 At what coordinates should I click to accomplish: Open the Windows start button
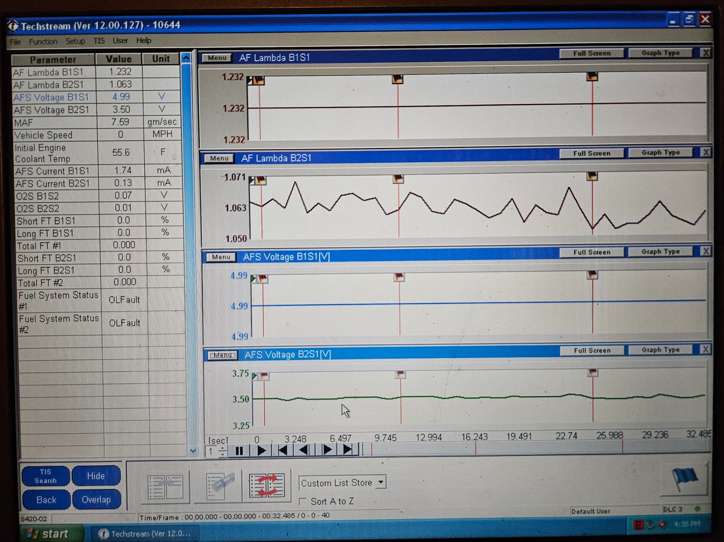tap(52, 533)
